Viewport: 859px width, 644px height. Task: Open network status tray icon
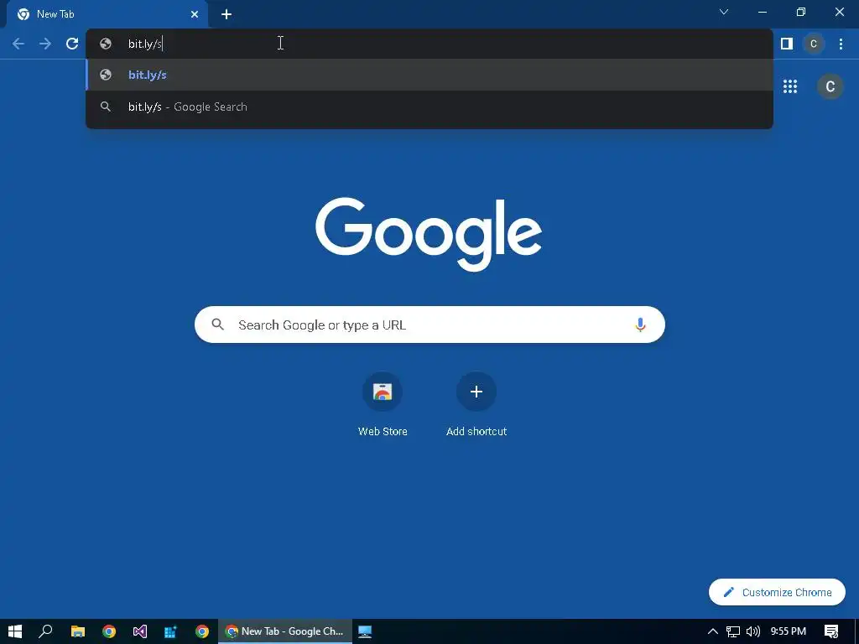pyautogui.click(x=733, y=631)
